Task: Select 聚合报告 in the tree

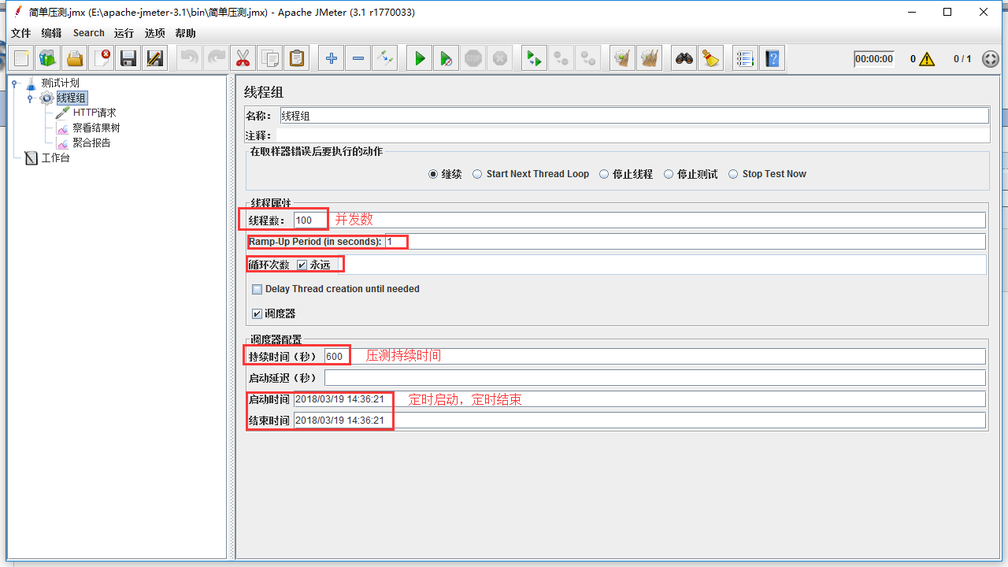Action: pyautogui.click(x=91, y=143)
